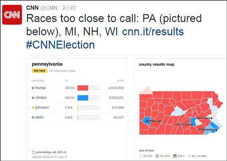This screenshot has height=161, width=227.
Task: Click the Pittsburgh city marker on map
Action: point(147,121)
